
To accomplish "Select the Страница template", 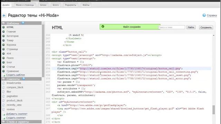I will click(12, 49).
